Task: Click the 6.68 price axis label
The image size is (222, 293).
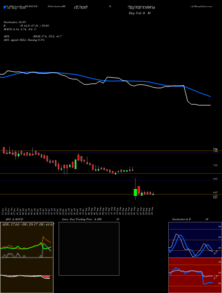Action: point(215,179)
